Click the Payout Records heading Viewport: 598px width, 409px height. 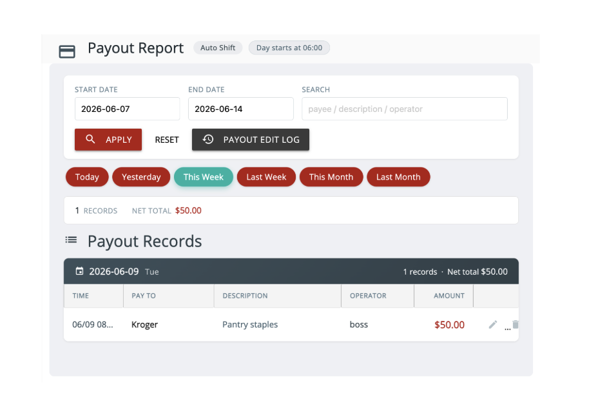tap(144, 241)
